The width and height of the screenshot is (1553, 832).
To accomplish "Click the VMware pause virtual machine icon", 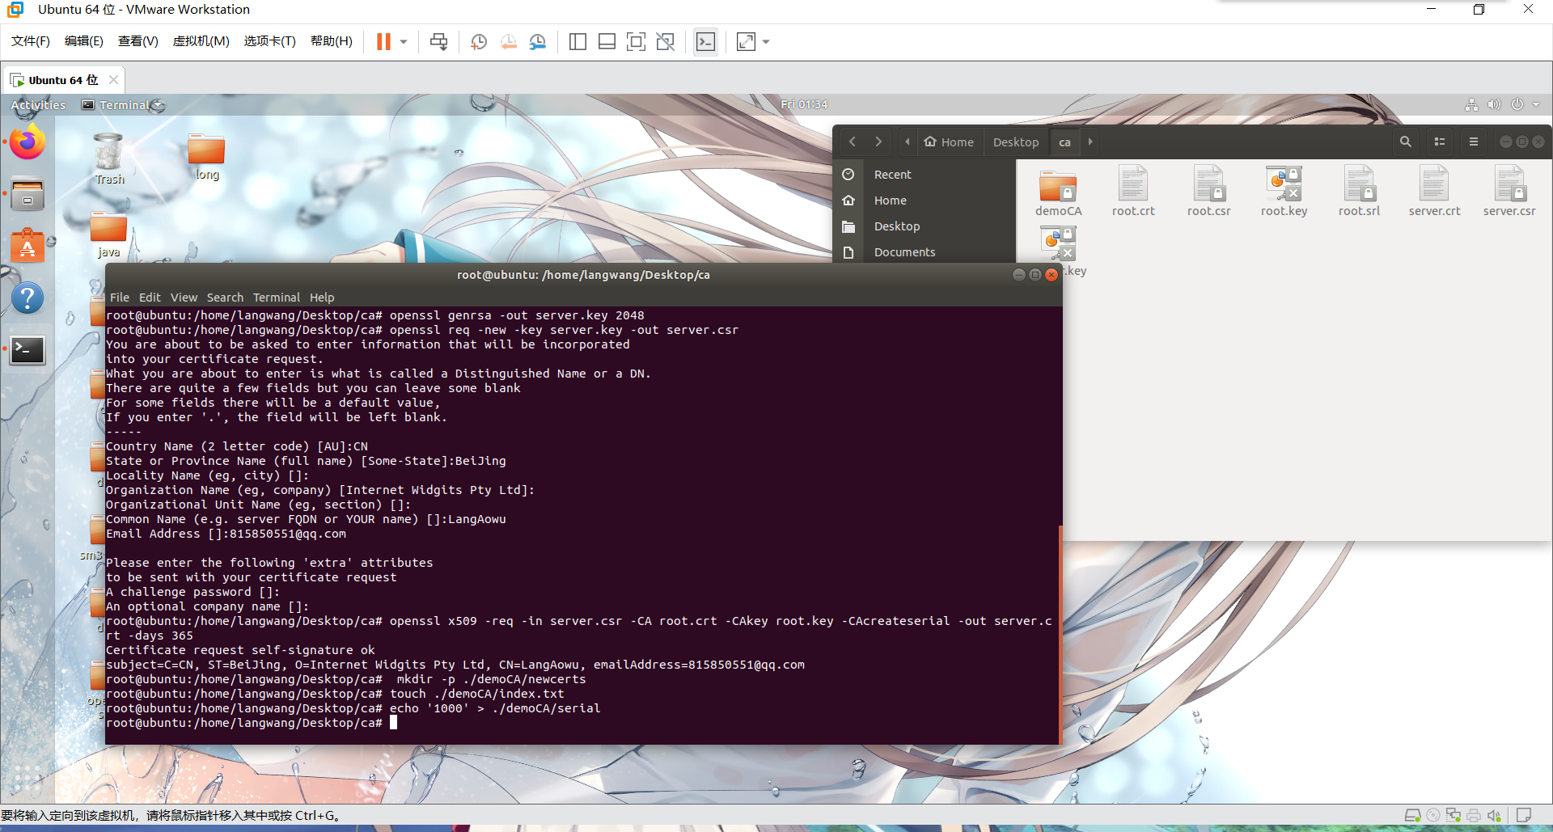I will 383,41.
